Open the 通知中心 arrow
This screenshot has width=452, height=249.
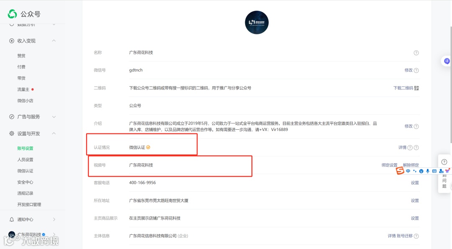click(x=54, y=220)
